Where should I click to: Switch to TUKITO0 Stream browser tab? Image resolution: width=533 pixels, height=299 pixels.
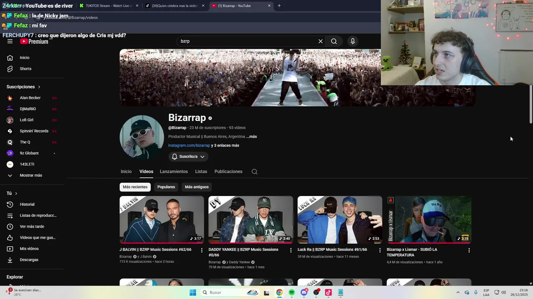click(109, 6)
